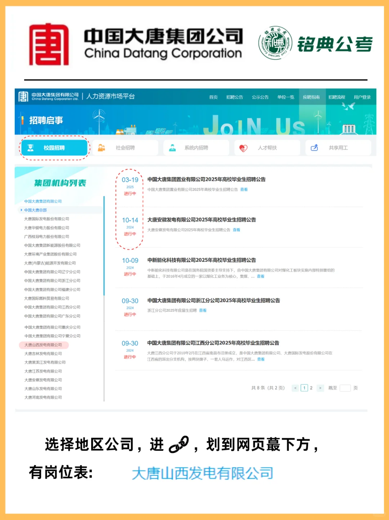Screen dimensions: 389x520
Task: Open the 江西分公司 2025 announcement title
Action: click(213, 343)
